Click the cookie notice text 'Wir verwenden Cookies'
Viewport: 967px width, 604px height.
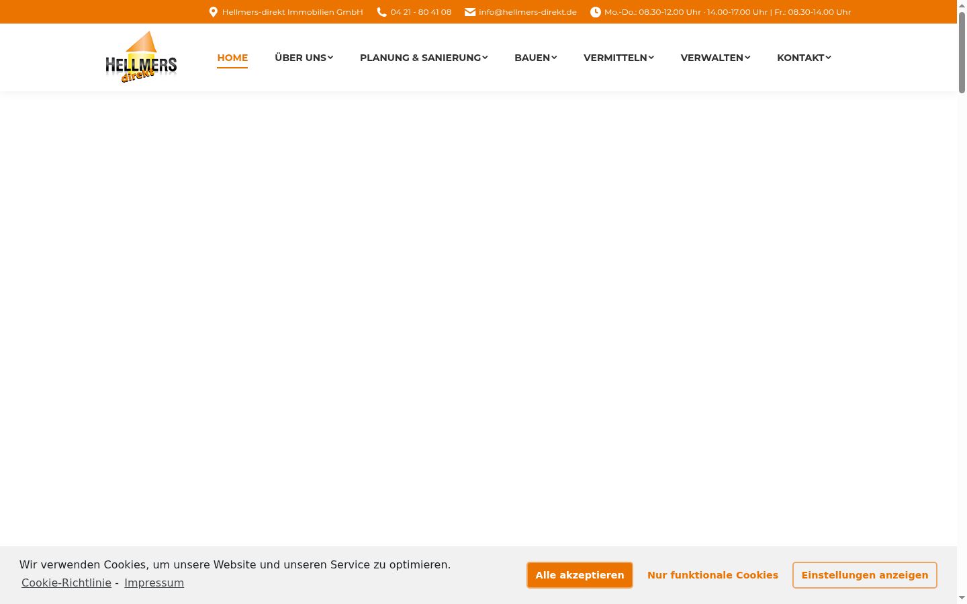pos(235,564)
